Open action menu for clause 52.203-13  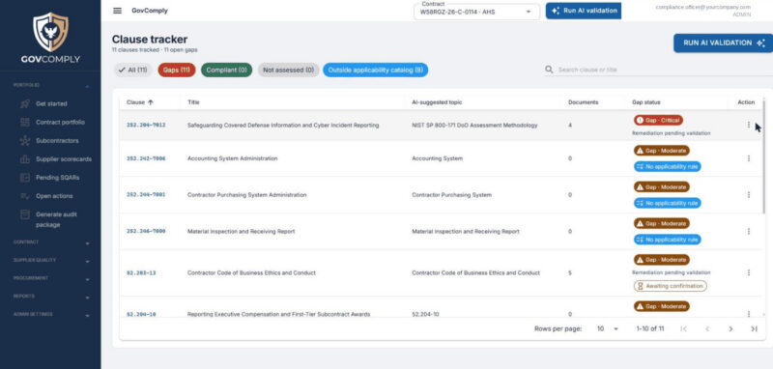pos(748,272)
